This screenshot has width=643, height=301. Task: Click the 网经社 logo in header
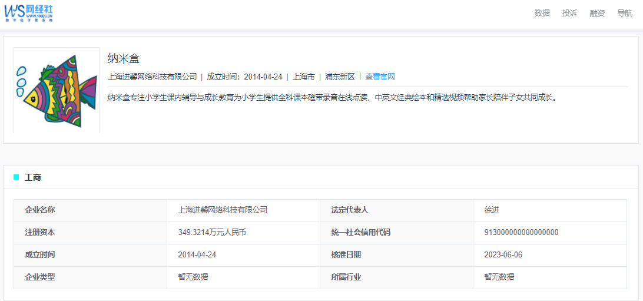point(29,12)
